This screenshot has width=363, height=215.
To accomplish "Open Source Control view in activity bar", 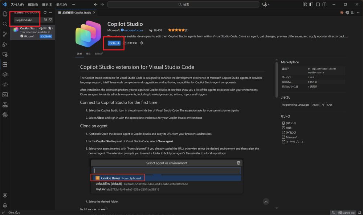I will [x=5, y=34].
